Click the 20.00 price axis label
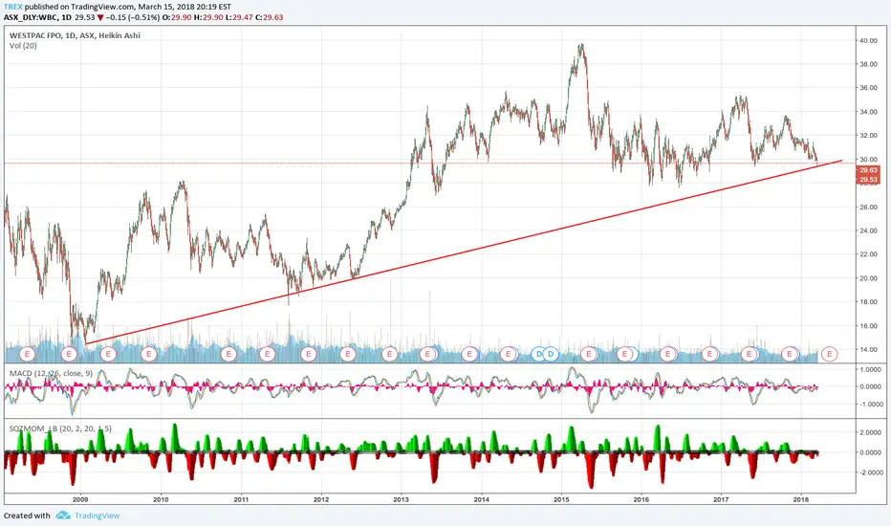Viewport: 891px width, 526px height. [x=868, y=278]
